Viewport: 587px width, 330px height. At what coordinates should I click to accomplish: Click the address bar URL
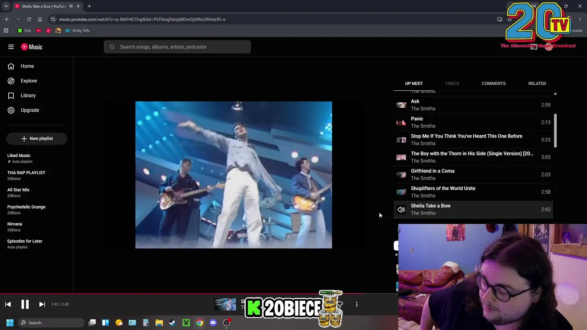142,19
